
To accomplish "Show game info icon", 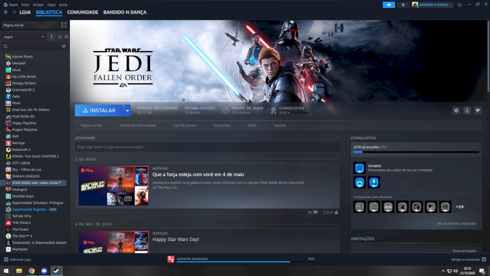I will pyautogui.click(x=467, y=110).
